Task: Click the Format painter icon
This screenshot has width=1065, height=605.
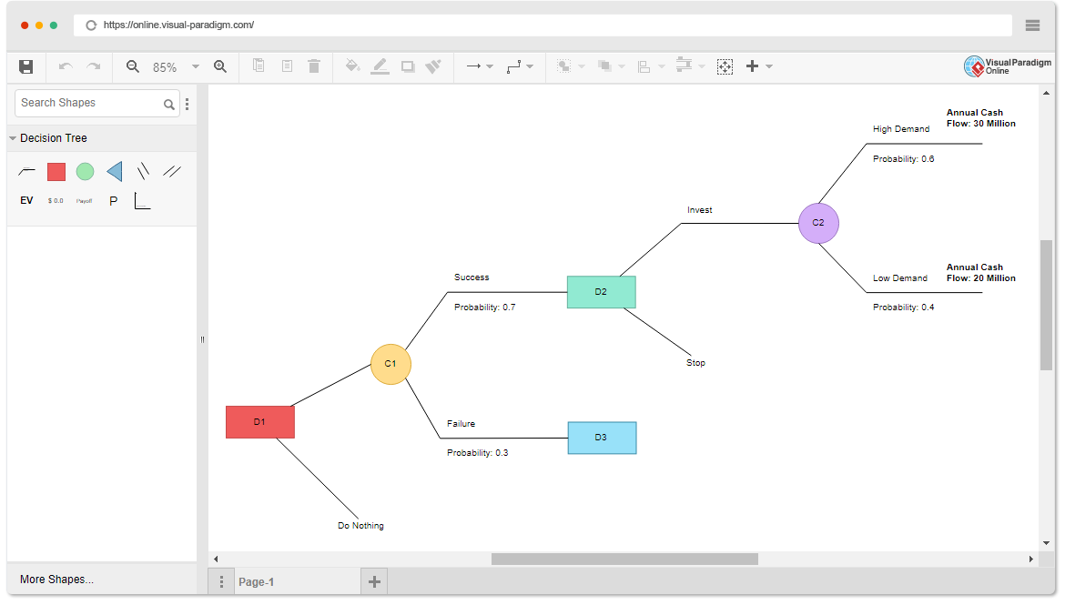Action: pyautogui.click(x=433, y=66)
